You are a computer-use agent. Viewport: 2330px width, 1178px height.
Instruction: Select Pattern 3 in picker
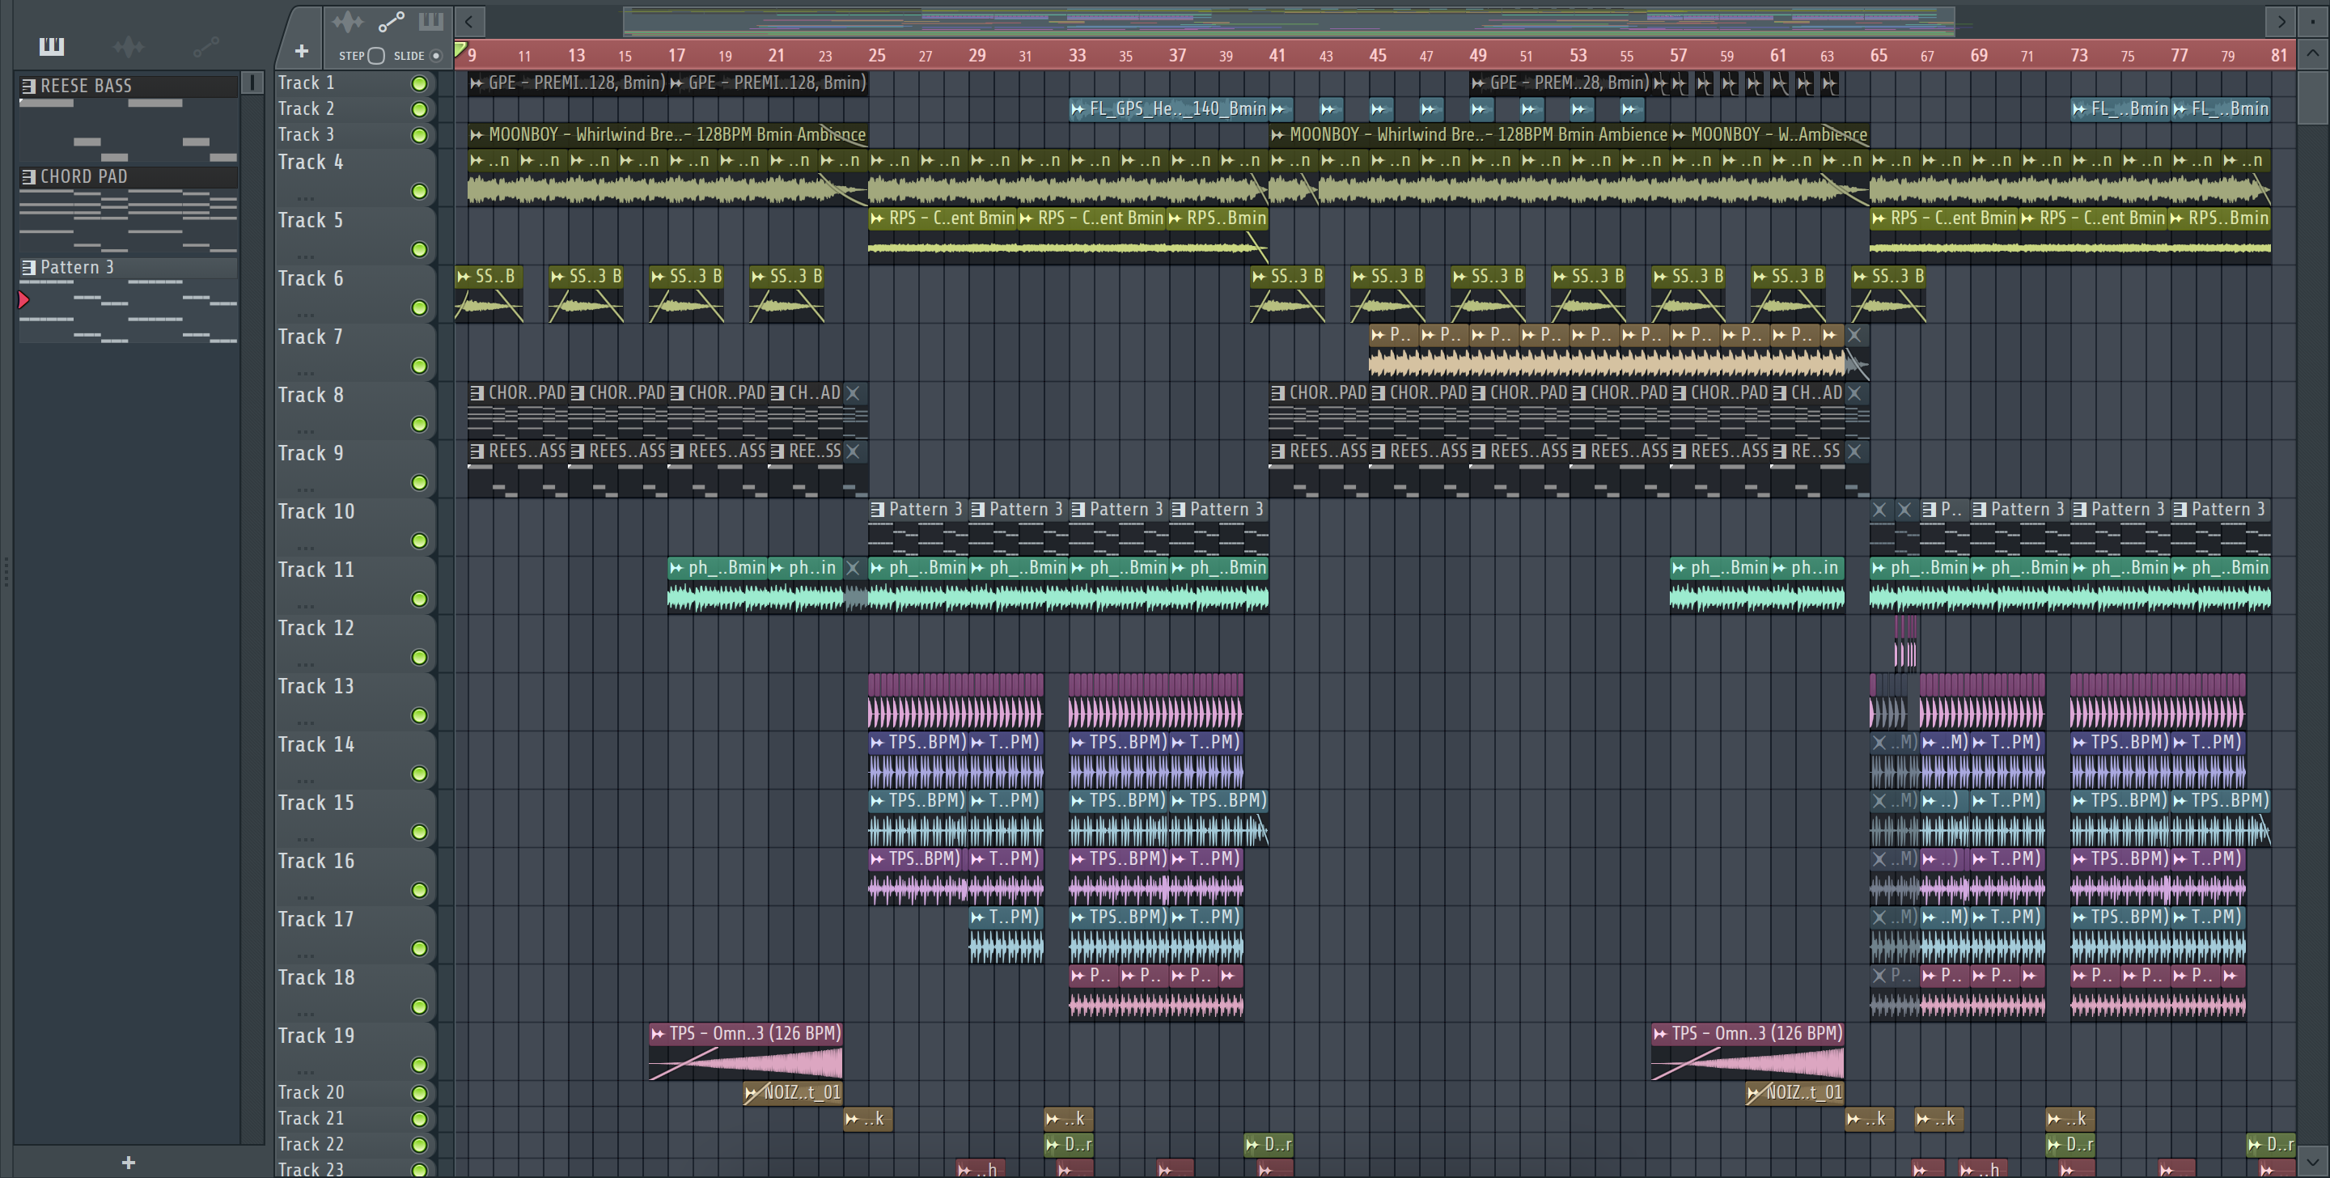pyautogui.click(x=129, y=267)
